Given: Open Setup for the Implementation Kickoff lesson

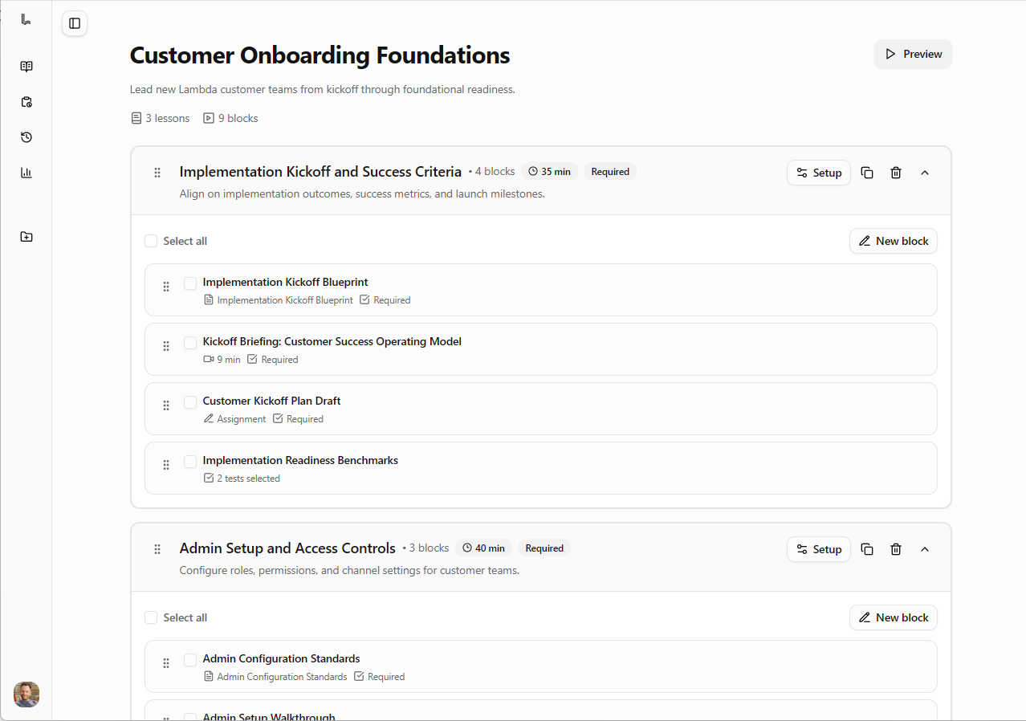Looking at the screenshot, I should pyautogui.click(x=818, y=173).
